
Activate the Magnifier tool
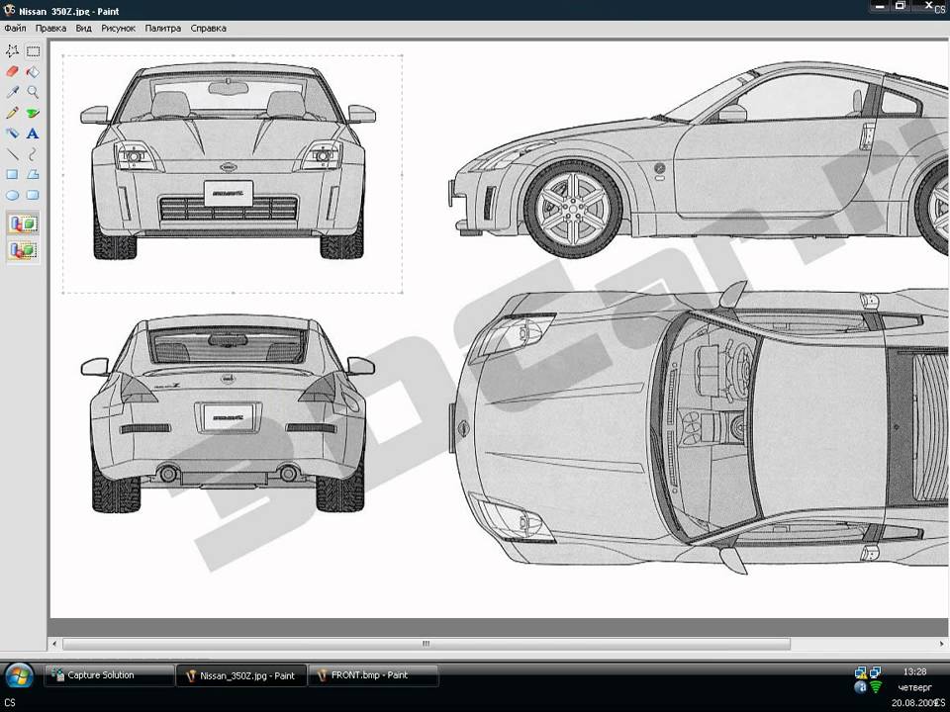click(x=33, y=92)
